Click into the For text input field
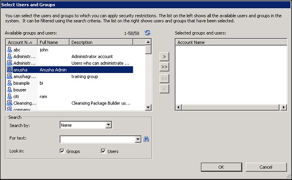This screenshot has height=180, width=292. 97,139
